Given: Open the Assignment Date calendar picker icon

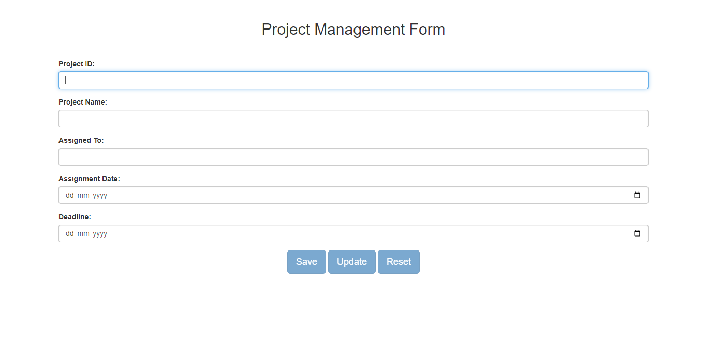Looking at the screenshot, I should coord(637,195).
